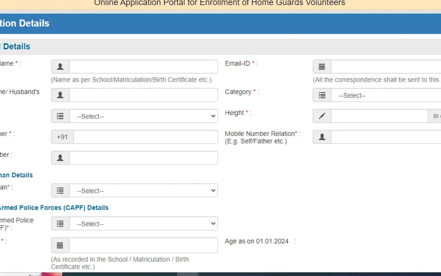Click the +91 country code prefix
This screenshot has height=276, width=441.
(62, 137)
